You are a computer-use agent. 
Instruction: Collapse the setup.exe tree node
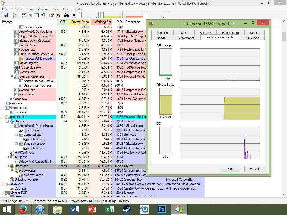7,157
